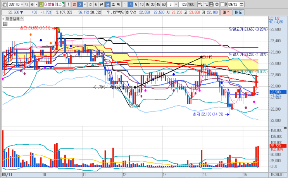Click the 최저 22,100 (14:39) label
The height and width of the screenshot is (178, 288).
tap(208, 114)
